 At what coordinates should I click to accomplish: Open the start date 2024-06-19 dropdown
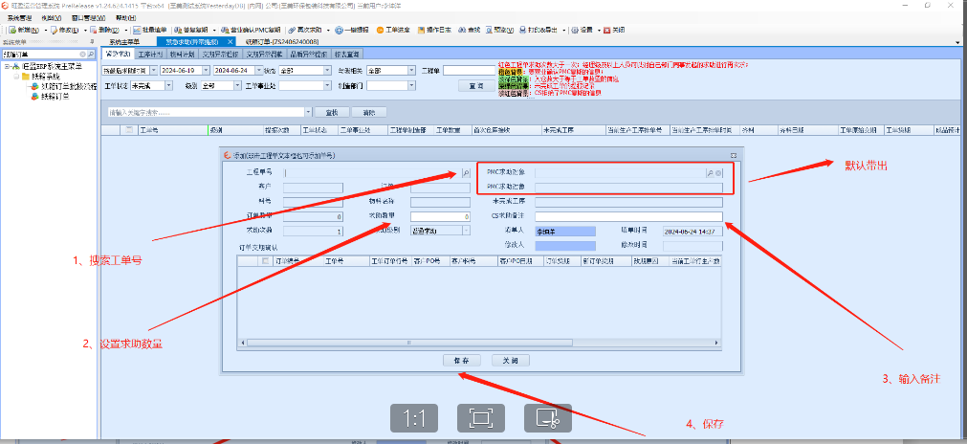[x=208, y=70]
